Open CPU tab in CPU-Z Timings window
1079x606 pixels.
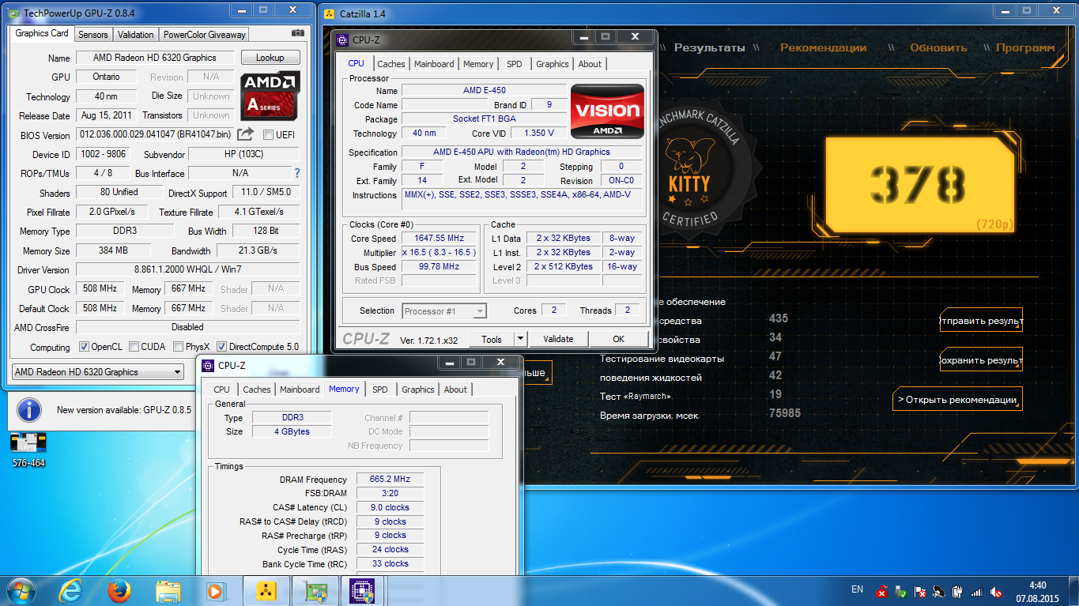221,390
